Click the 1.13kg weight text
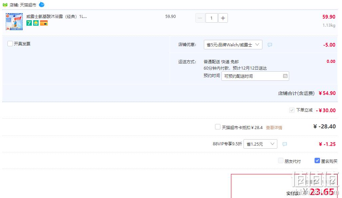This screenshot has width=342, height=198. (x=329, y=25)
